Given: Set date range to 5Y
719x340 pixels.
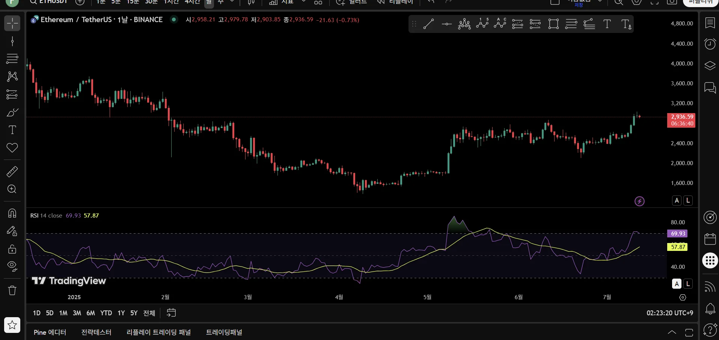Looking at the screenshot, I should (x=134, y=313).
